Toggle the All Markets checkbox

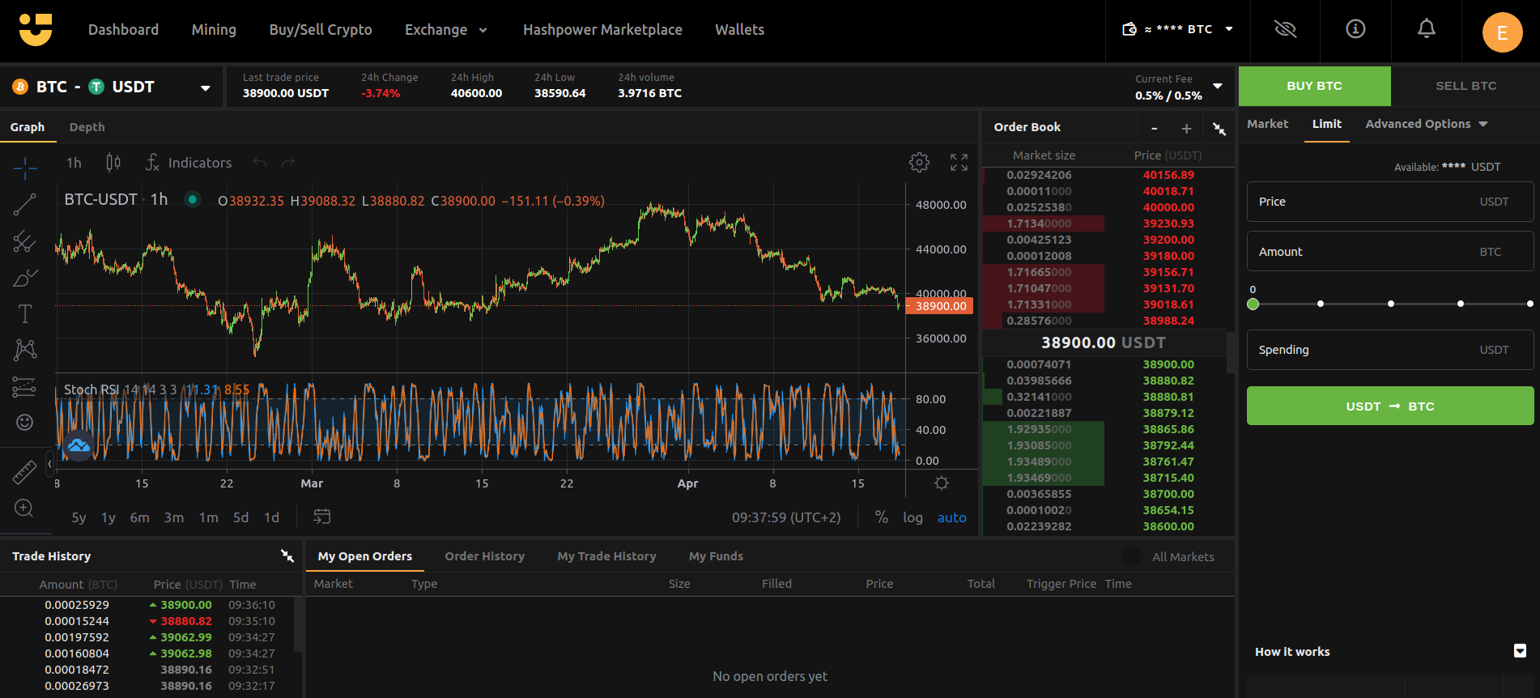[x=1130, y=556]
